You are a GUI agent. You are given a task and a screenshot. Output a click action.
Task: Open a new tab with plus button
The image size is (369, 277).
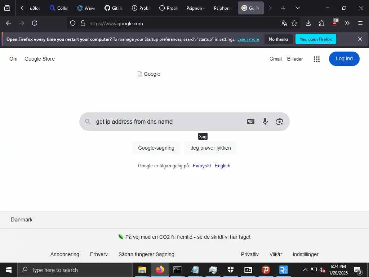pyautogui.click(x=283, y=8)
